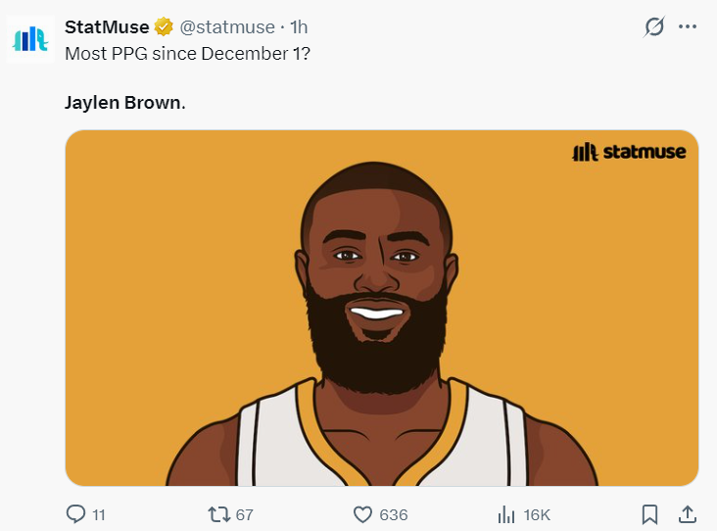Image resolution: width=717 pixels, height=531 pixels.
Task: Open the StatMuse profile avatar
Action: [29, 39]
